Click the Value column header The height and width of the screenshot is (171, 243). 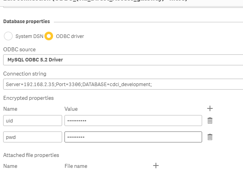[x=71, y=109]
